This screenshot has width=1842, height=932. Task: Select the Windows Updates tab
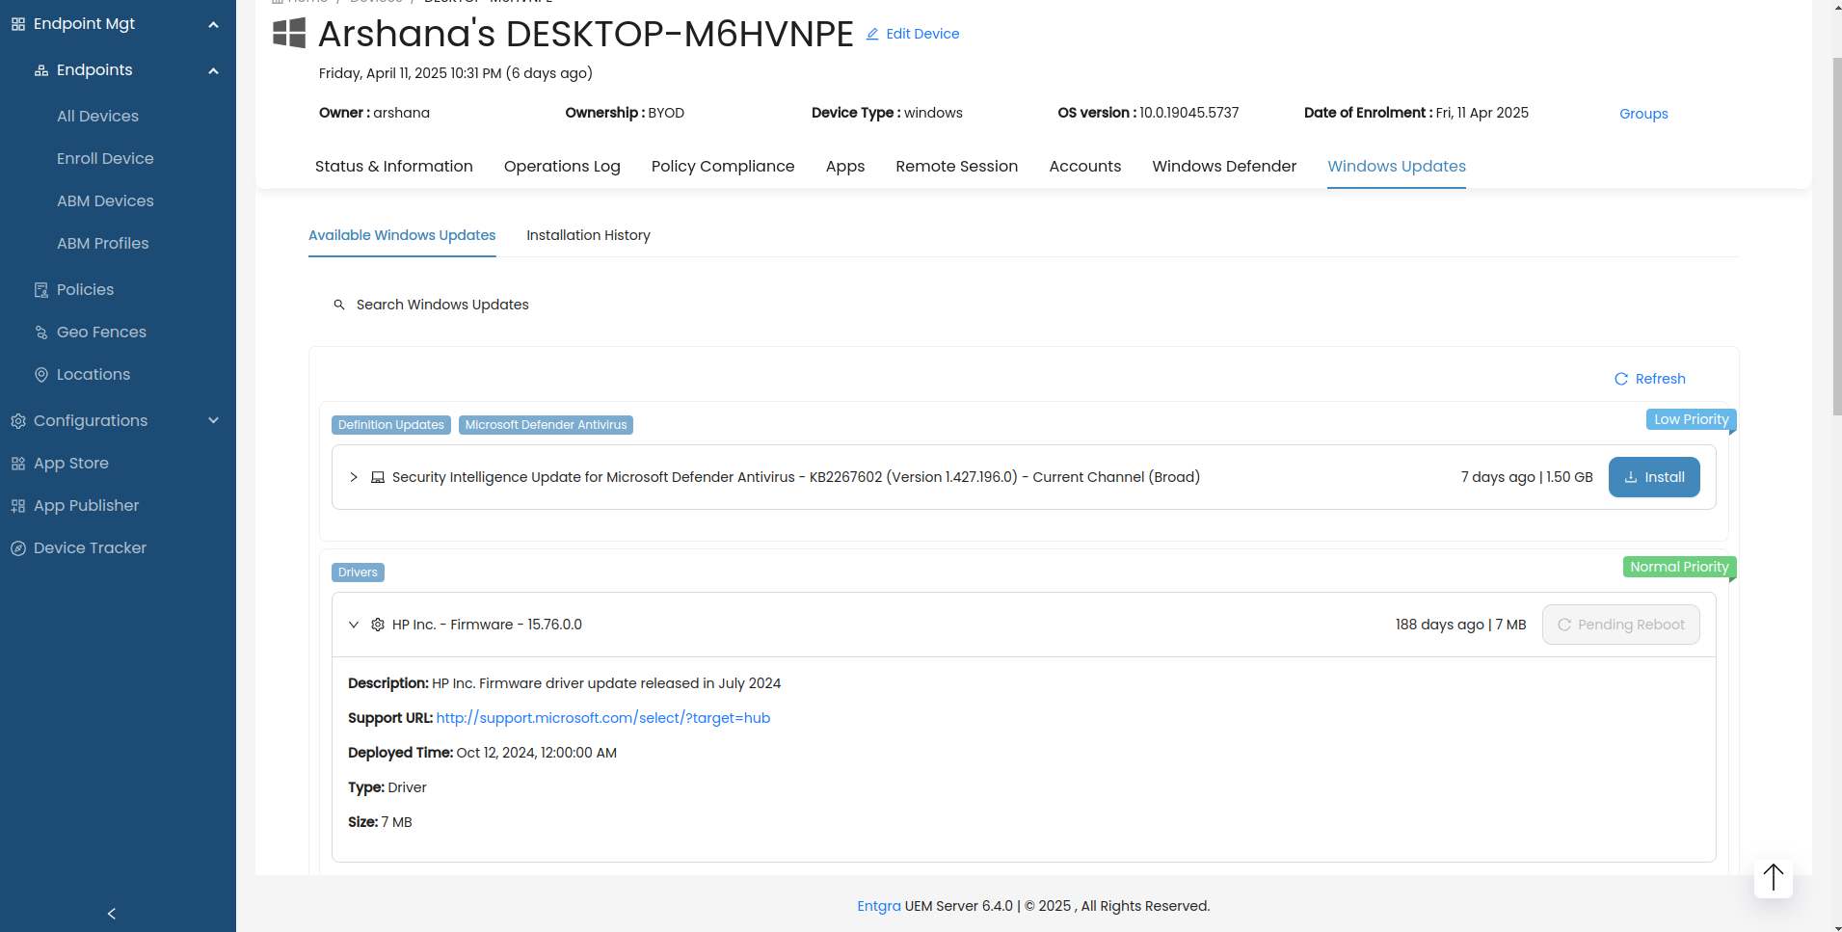[1397, 166]
